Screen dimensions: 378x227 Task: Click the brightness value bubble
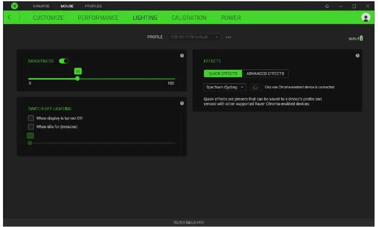[x=78, y=71]
